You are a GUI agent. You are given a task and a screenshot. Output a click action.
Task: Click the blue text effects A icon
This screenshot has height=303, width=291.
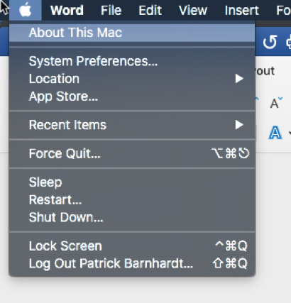point(275,133)
